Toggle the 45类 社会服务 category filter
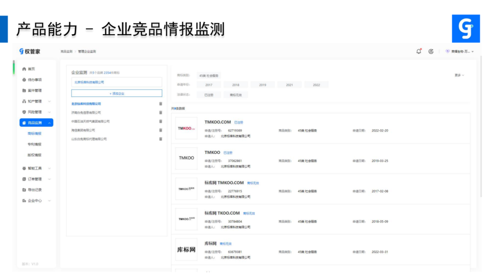Image resolution: width=496 pixels, height=279 pixels. (x=209, y=76)
